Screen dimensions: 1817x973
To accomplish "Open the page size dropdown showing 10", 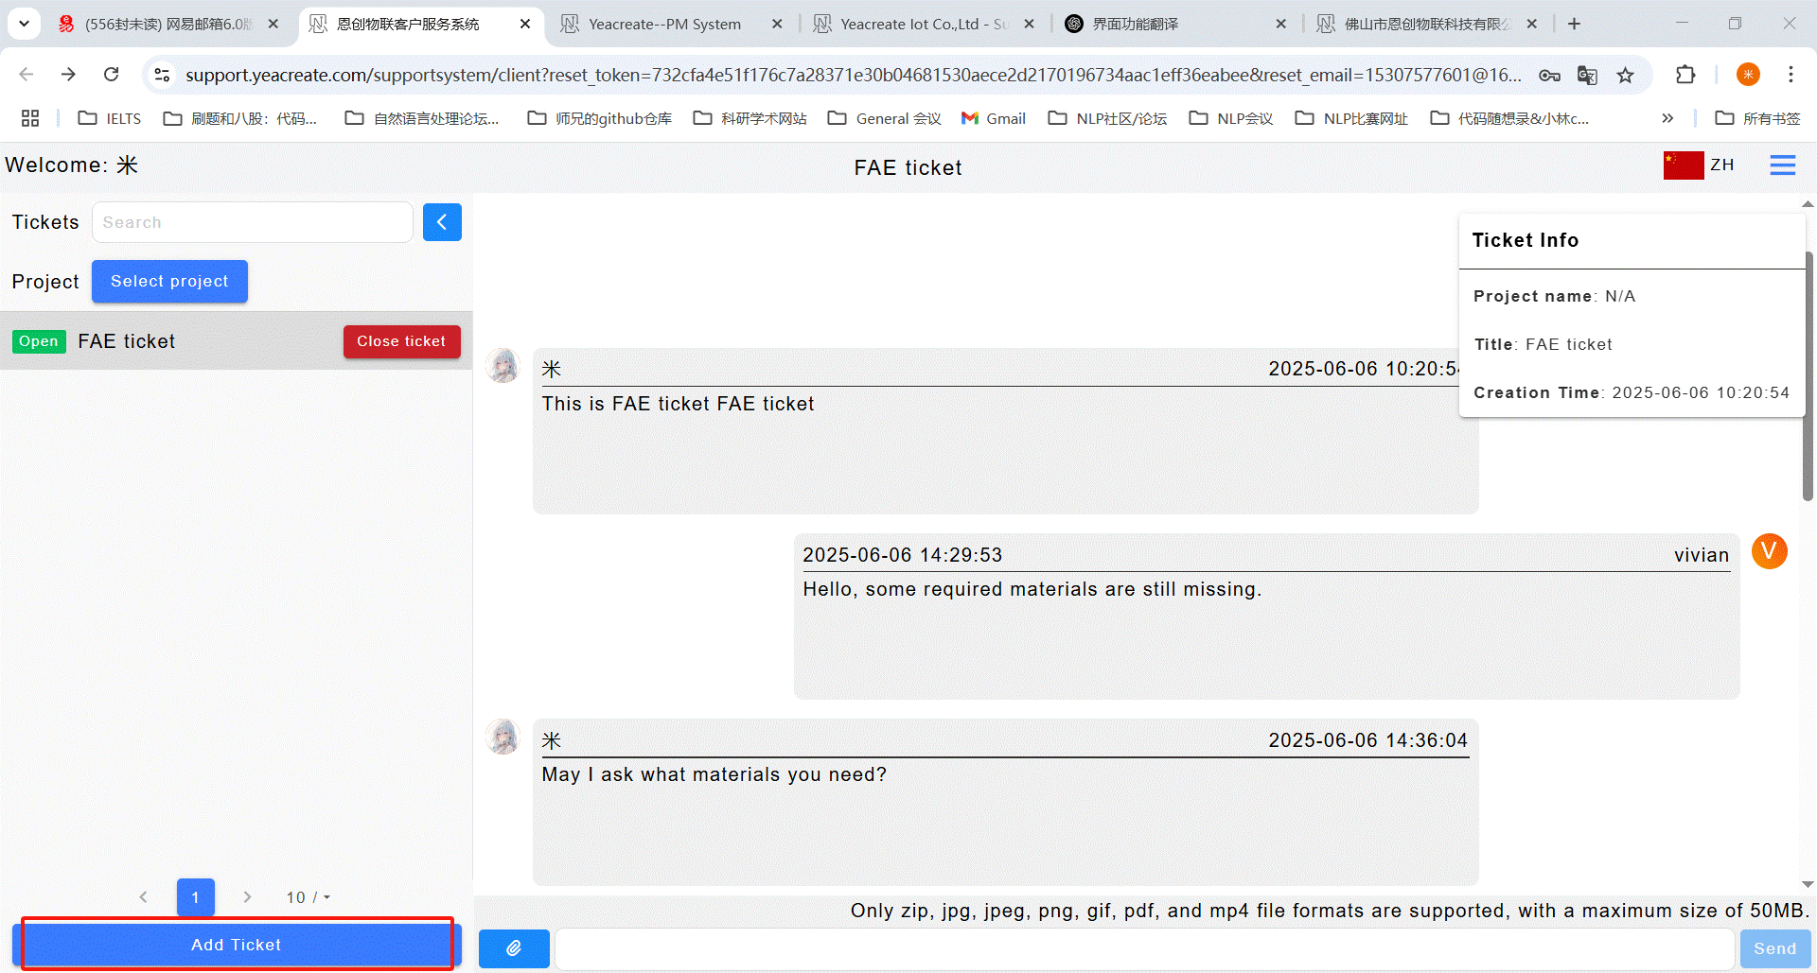I will coord(309,897).
